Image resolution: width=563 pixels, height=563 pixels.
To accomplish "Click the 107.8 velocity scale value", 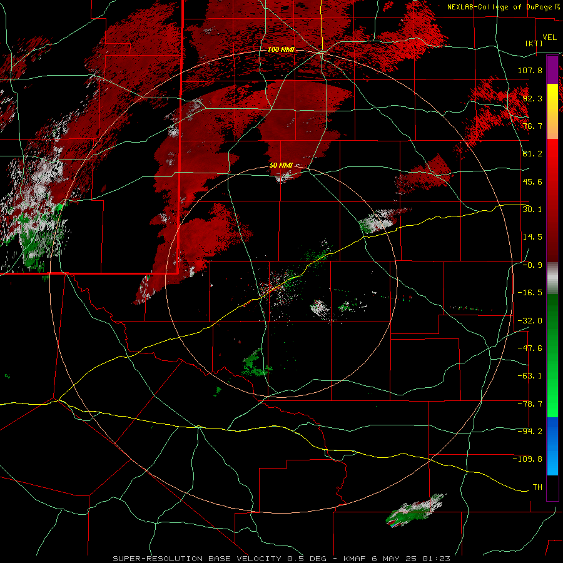I will [530, 70].
